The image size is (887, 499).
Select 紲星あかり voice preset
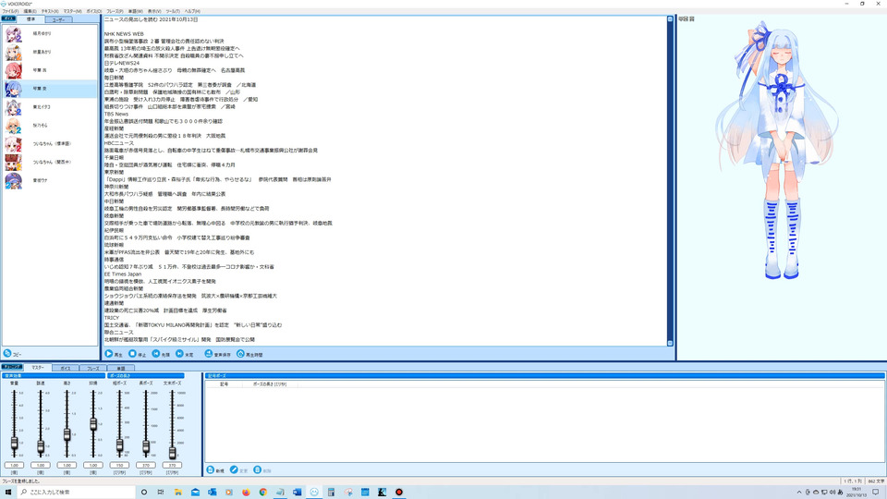(x=50, y=52)
